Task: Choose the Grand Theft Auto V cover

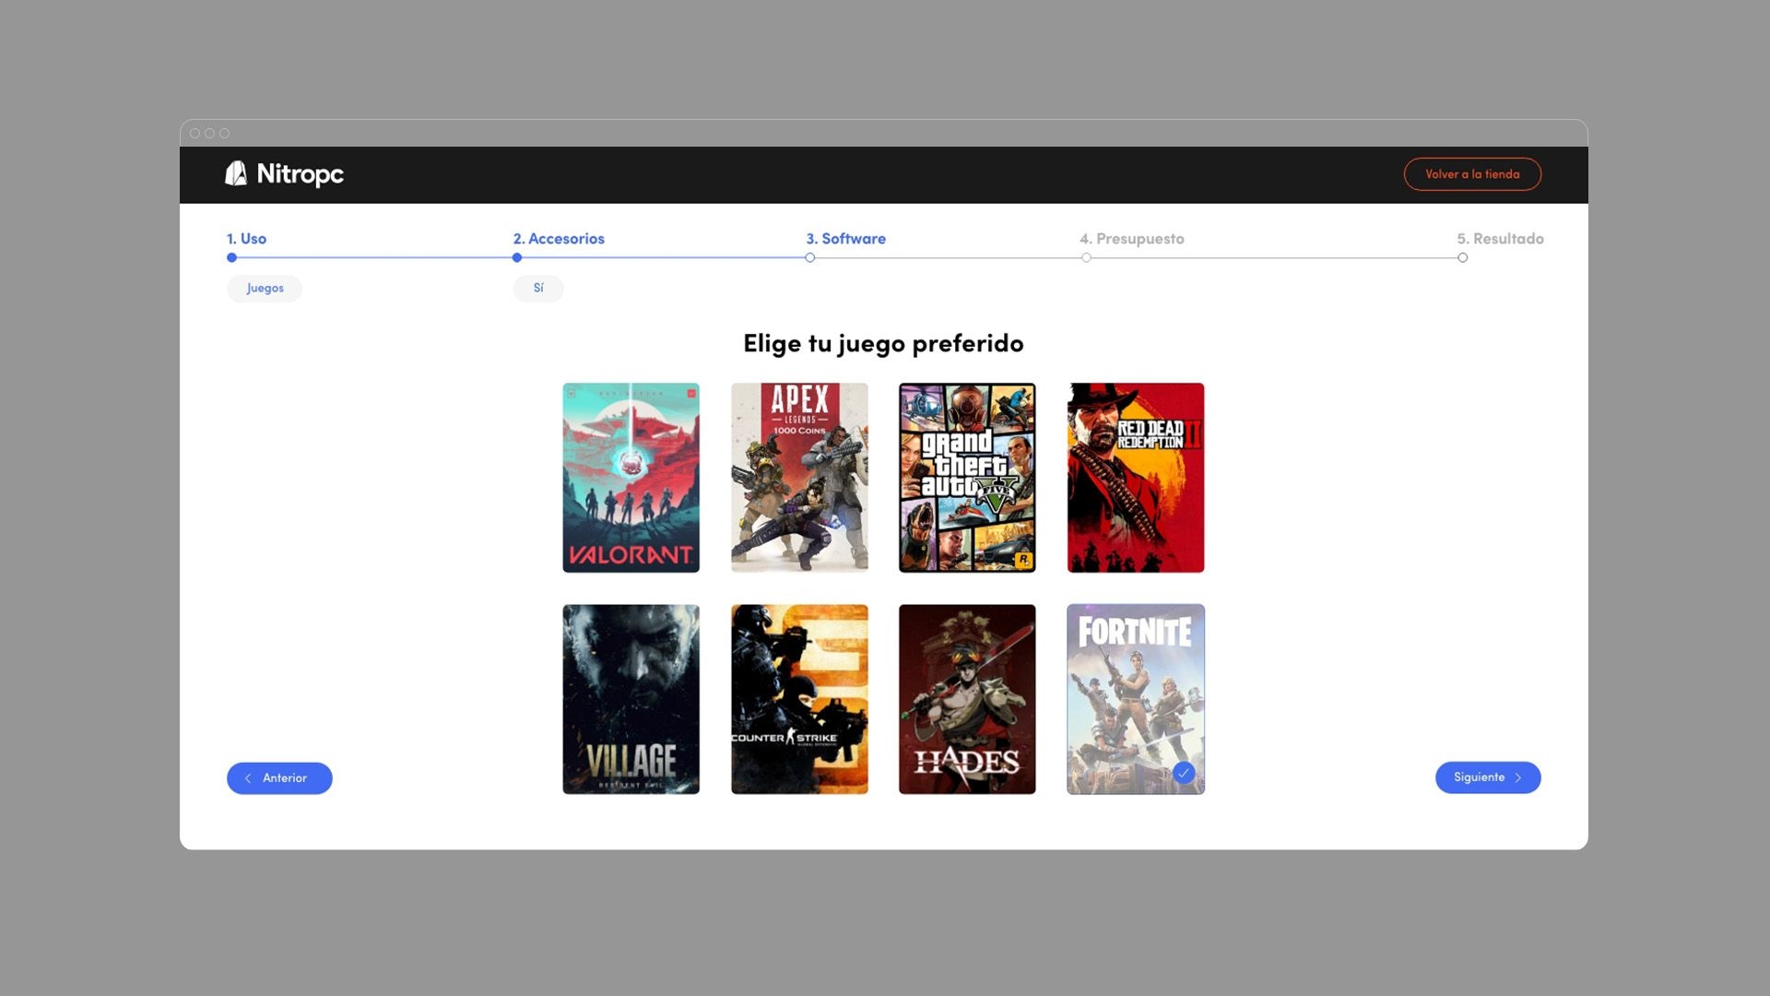Action: [967, 478]
